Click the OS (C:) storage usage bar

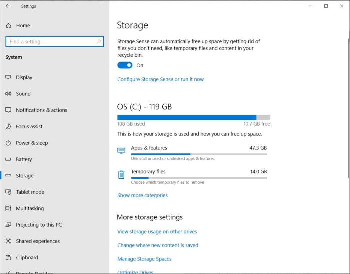tap(193, 117)
